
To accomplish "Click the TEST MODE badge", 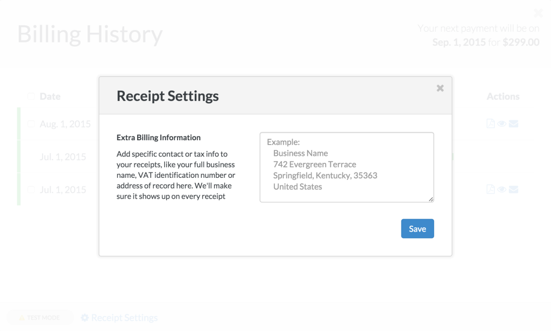I will pos(40,318).
